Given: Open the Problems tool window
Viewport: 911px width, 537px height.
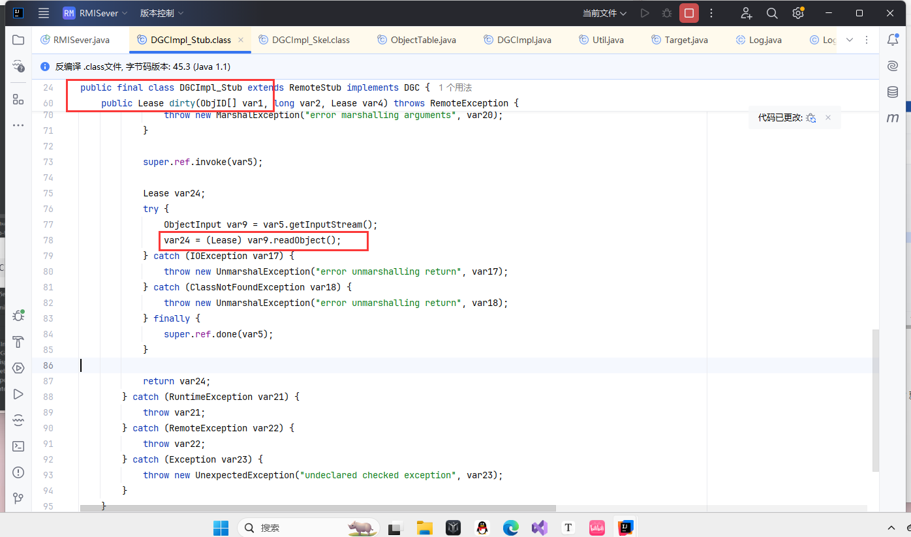Looking at the screenshot, I should [18, 472].
